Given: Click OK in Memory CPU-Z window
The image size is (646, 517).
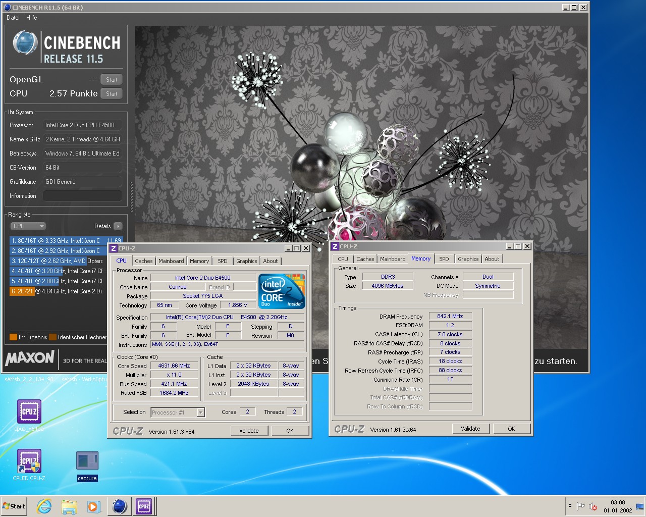Looking at the screenshot, I should coord(511,429).
